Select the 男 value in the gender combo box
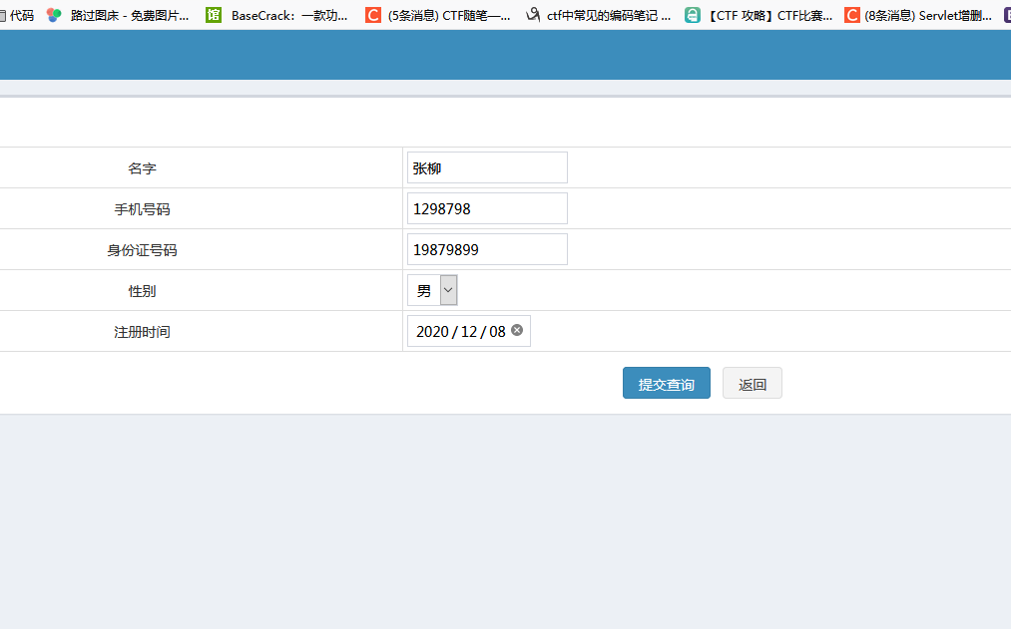 pyautogui.click(x=424, y=291)
